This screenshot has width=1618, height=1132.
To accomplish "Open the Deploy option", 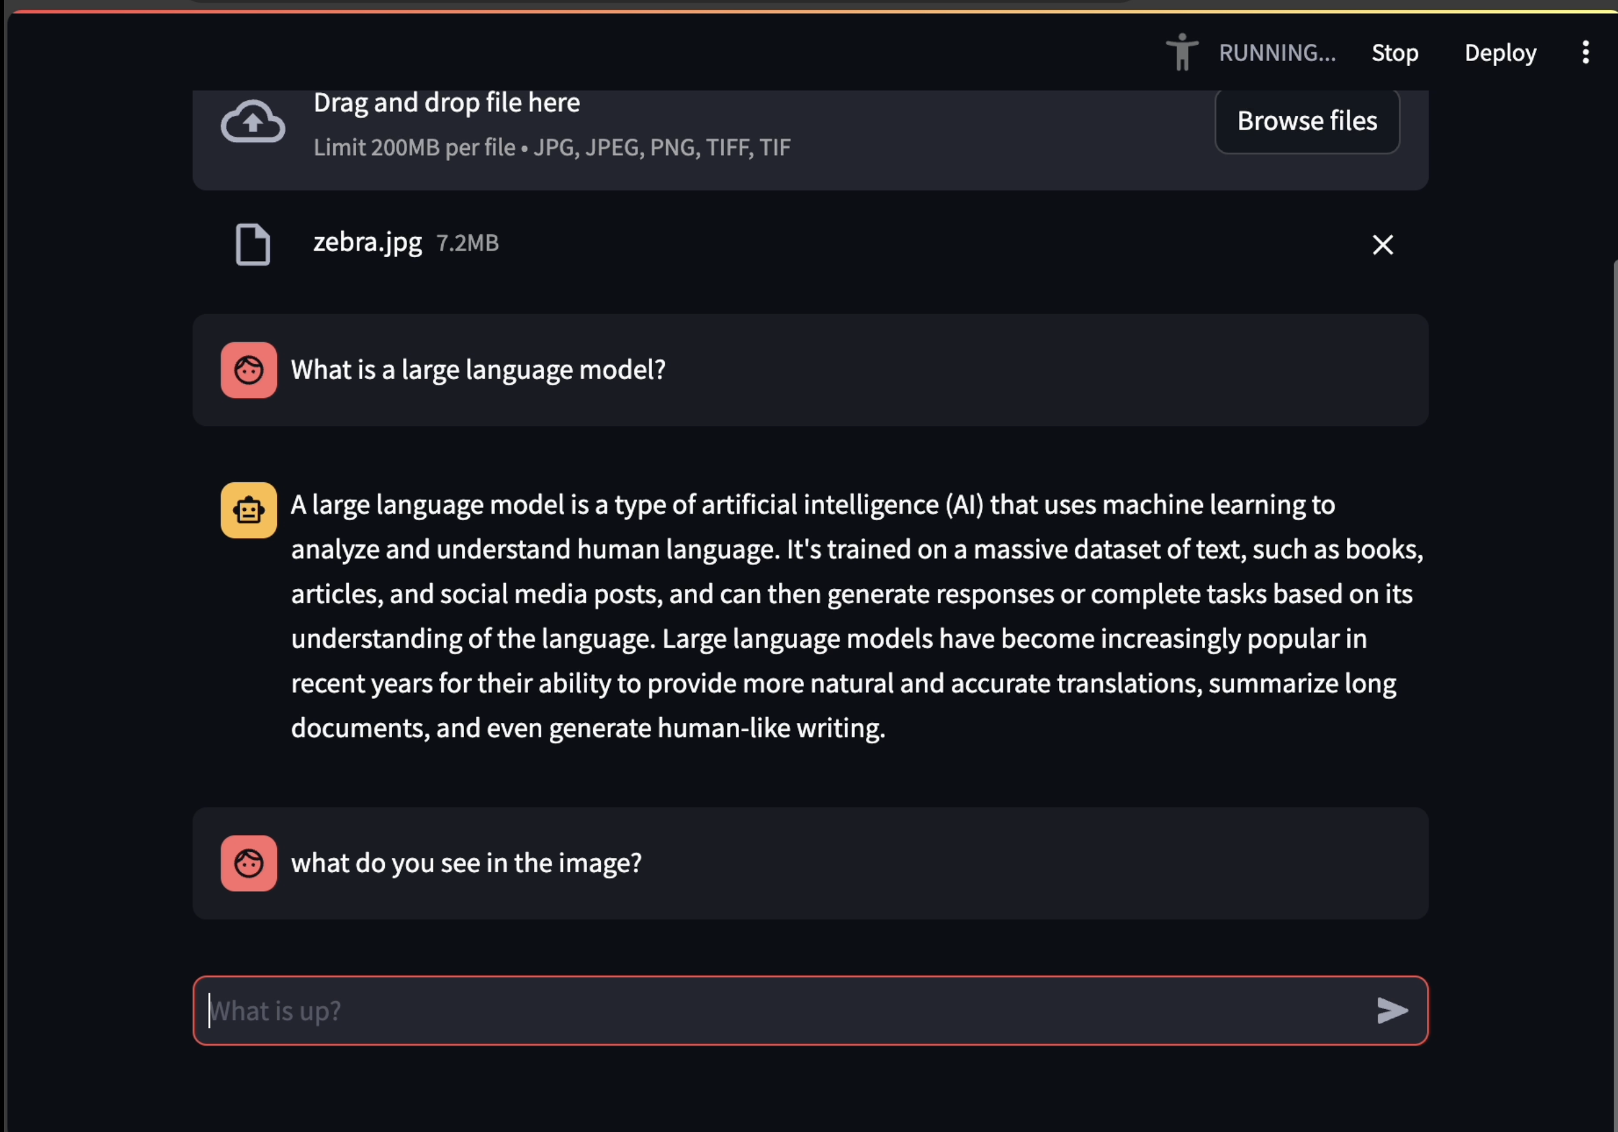I will click(x=1500, y=53).
